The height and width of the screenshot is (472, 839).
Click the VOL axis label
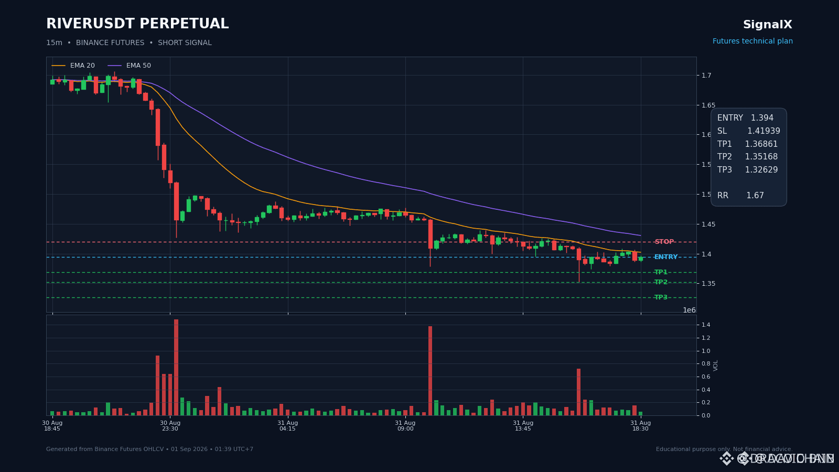point(716,366)
